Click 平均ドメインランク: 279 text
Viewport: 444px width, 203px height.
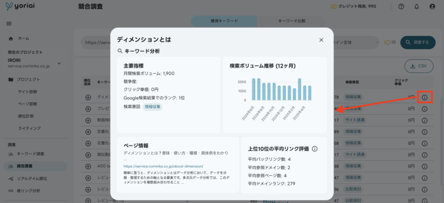coord(271,184)
